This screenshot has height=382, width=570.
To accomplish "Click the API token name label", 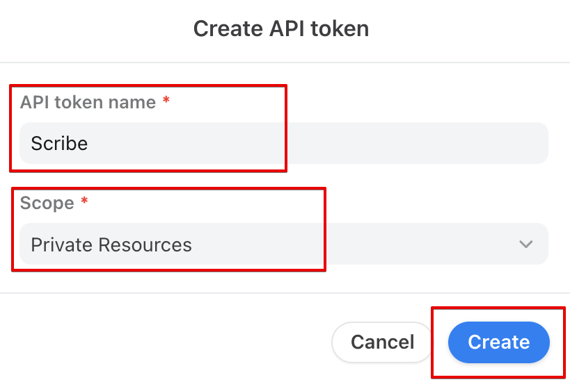I will tap(88, 102).
